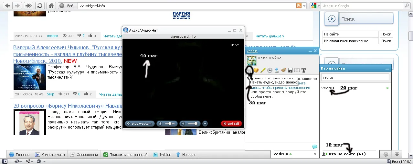Image resolution: width=413 pixels, height=164 pixels.
Task: Open chat history clock icon
Action: point(270,70)
